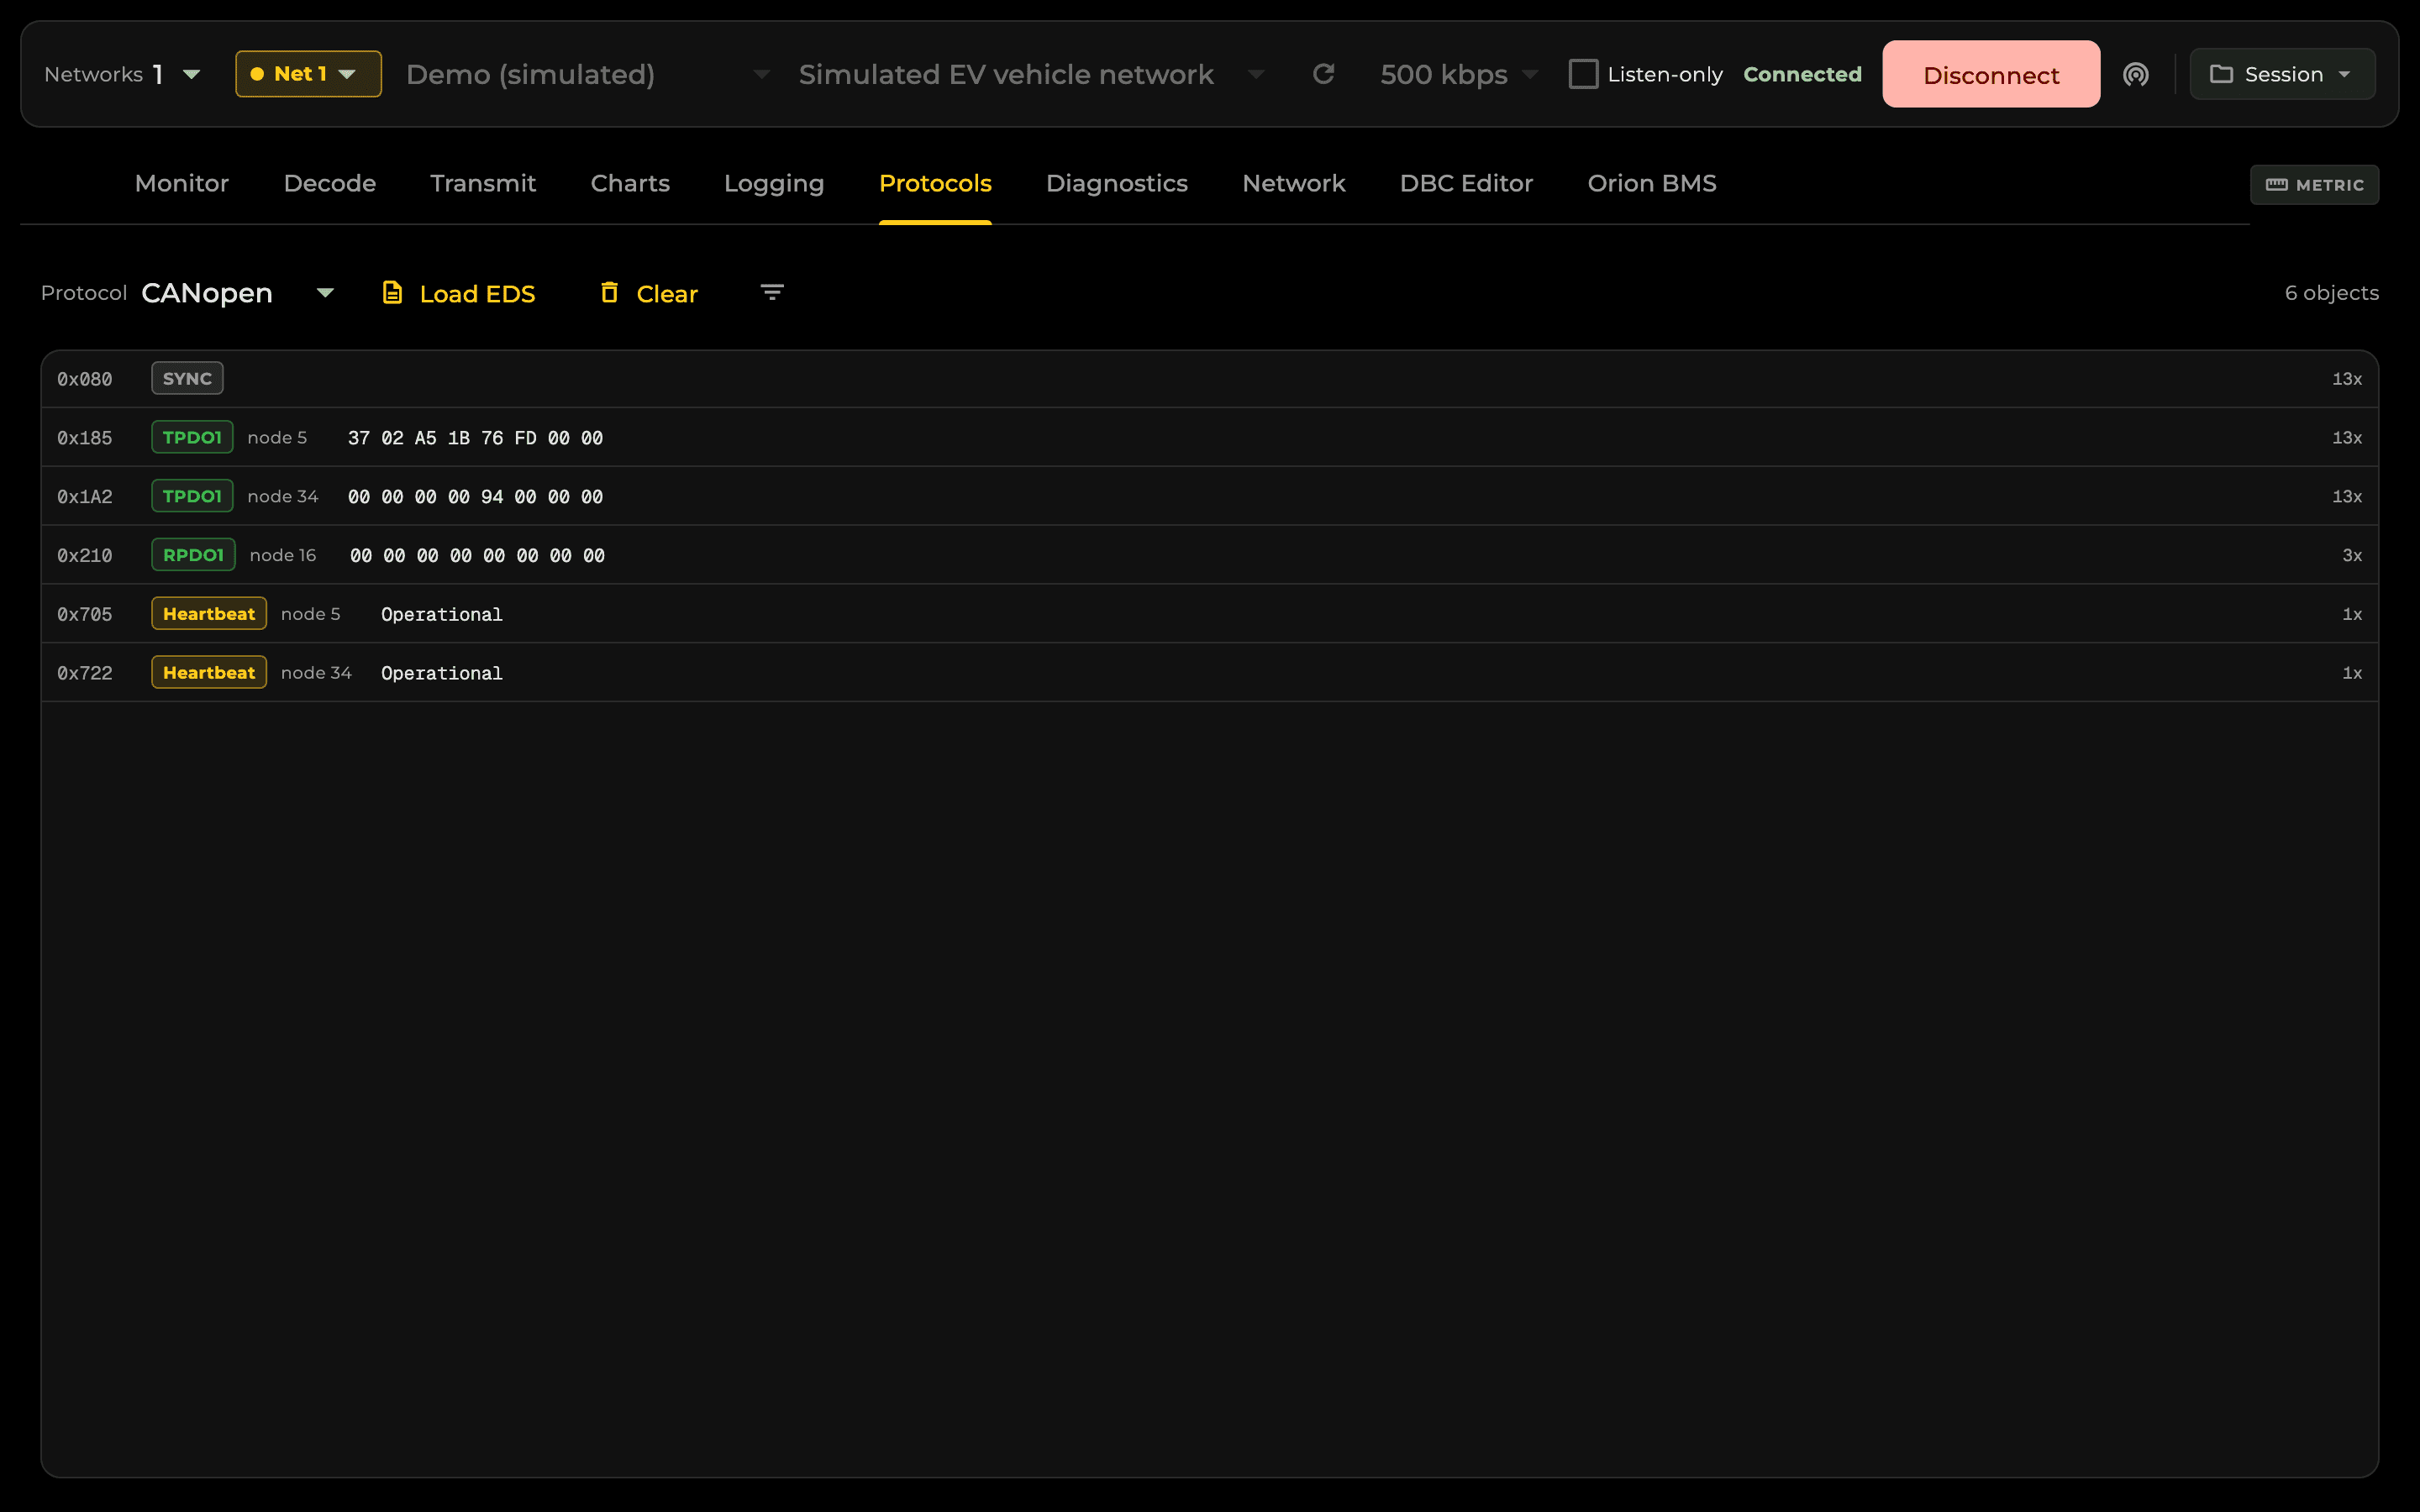2420x1512 pixels.
Task: Open the Orion BMS tab
Action: (x=1652, y=183)
